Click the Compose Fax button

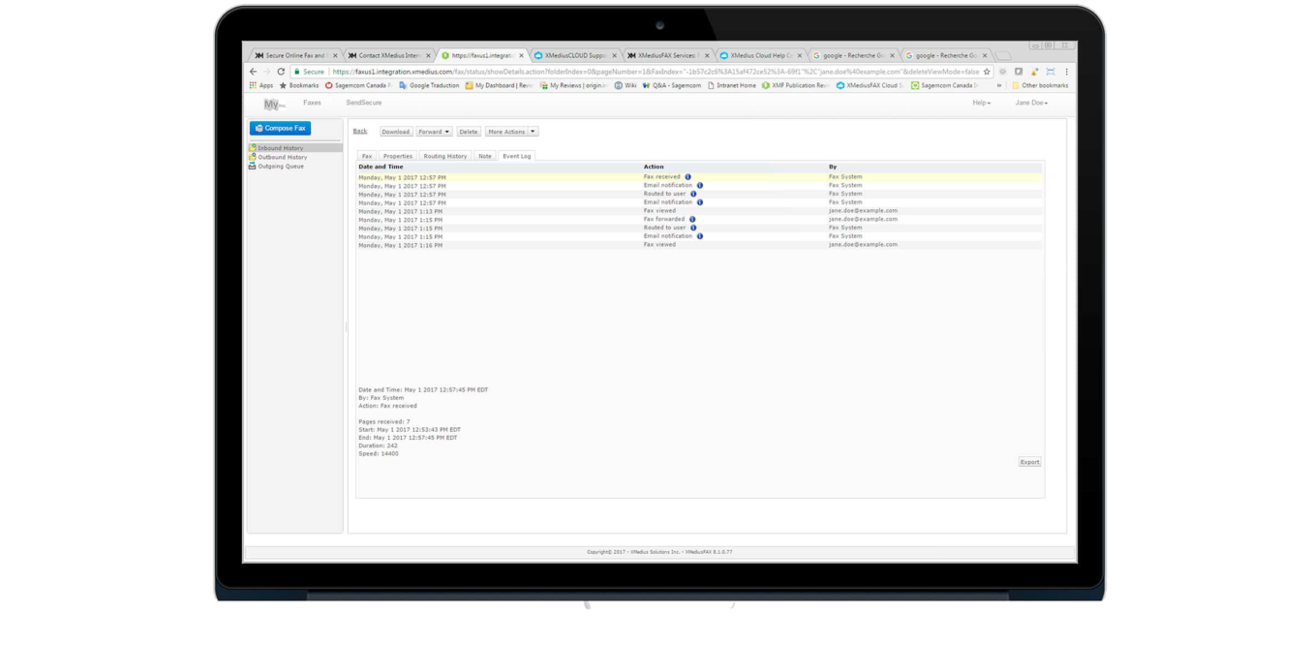280,128
